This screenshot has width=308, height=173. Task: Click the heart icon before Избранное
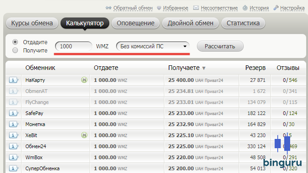click(x=159, y=8)
